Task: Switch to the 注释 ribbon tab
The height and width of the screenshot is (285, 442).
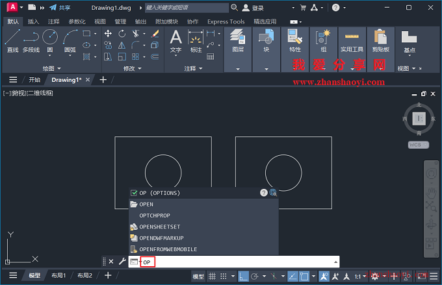Action: [x=53, y=21]
